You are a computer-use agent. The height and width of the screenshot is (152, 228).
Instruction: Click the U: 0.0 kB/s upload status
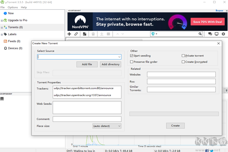[167, 151]
